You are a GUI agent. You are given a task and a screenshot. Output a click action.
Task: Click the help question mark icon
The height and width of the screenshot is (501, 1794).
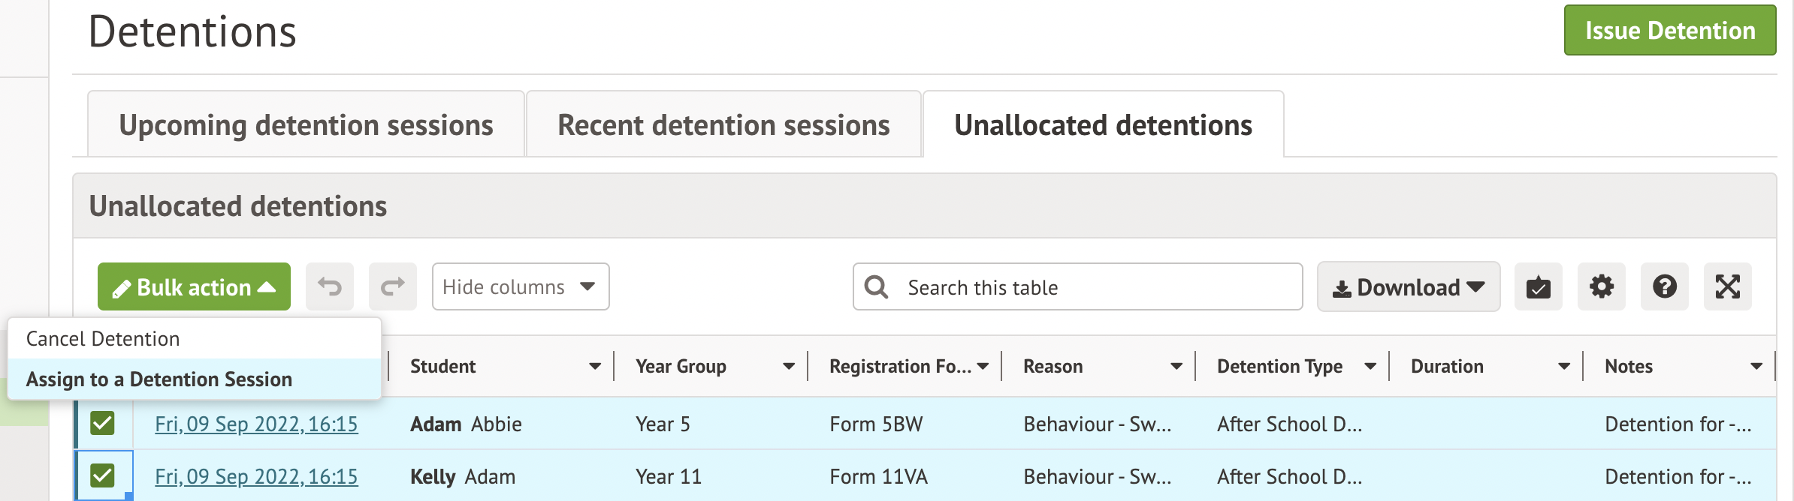click(1664, 286)
